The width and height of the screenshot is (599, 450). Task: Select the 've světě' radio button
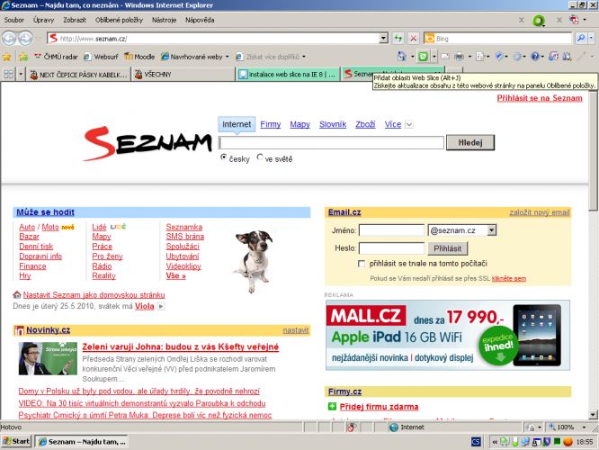coord(260,157)
